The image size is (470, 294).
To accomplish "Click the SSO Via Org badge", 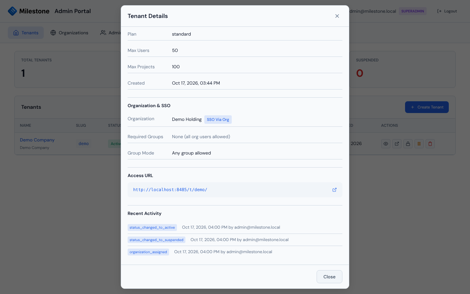I will 218,120.
